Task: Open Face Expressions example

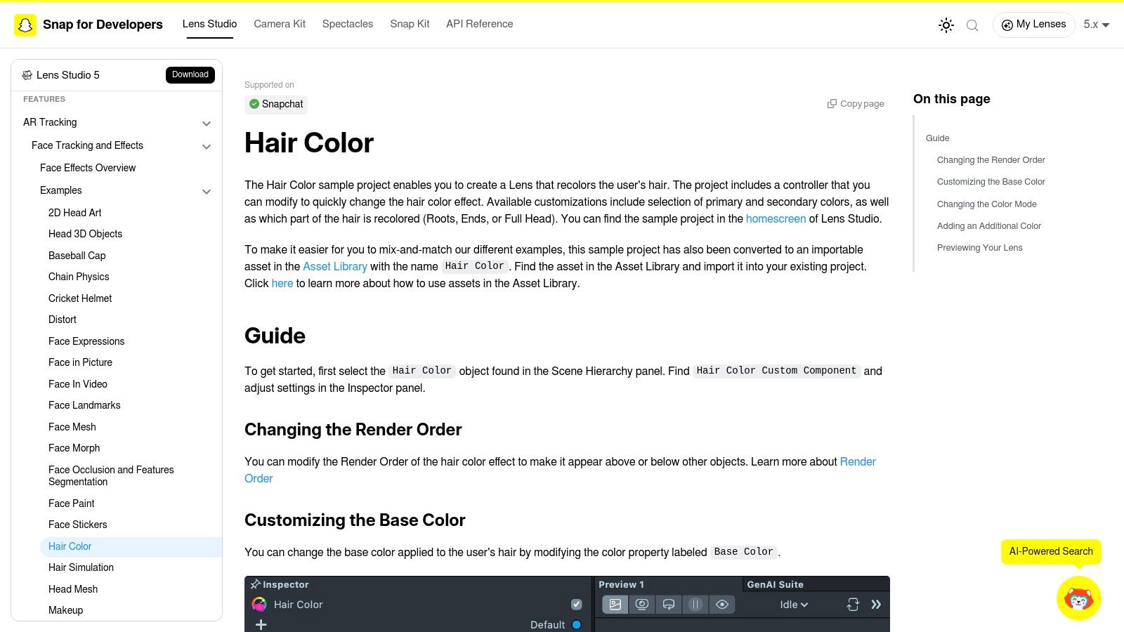Action: (86, 341)
